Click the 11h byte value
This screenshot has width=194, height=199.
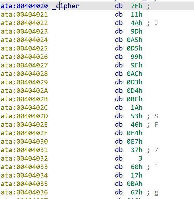[x=136, y=15]
